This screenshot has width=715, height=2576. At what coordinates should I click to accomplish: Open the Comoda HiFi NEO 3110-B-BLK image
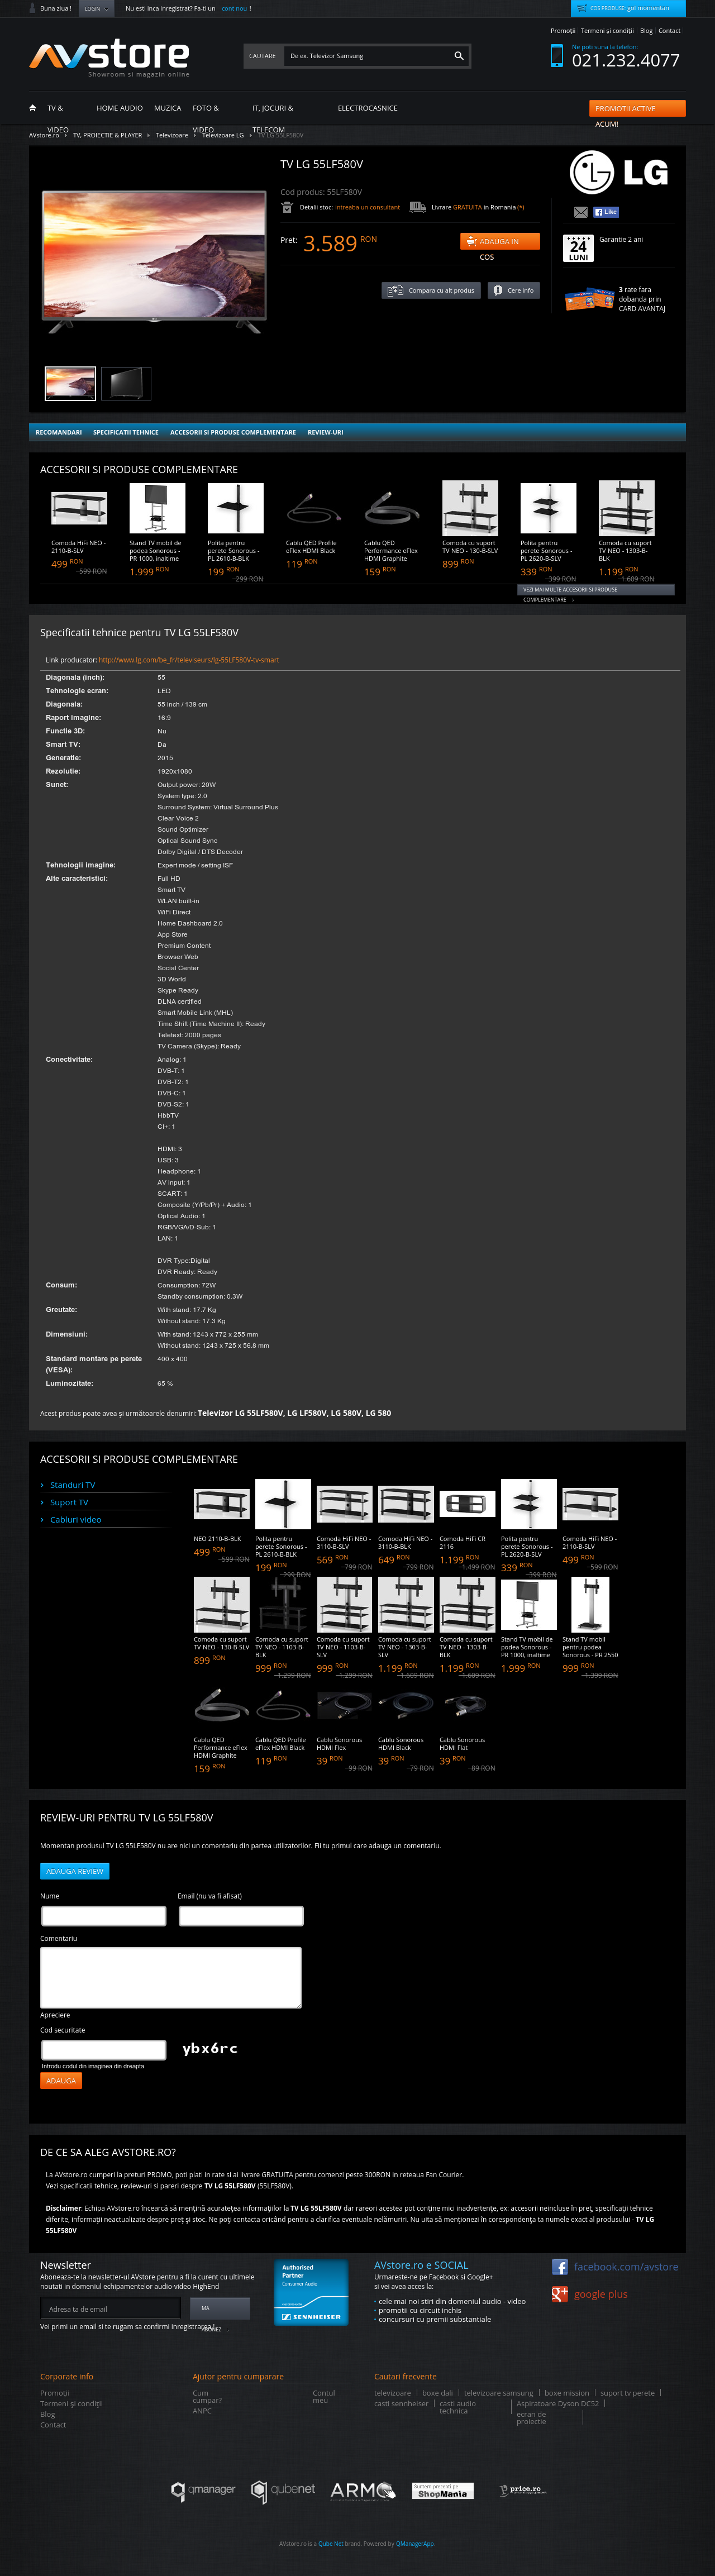tap(406, 1504)
